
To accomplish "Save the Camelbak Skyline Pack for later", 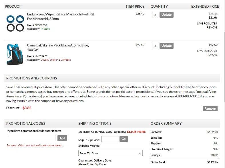I will coord(207,51).
